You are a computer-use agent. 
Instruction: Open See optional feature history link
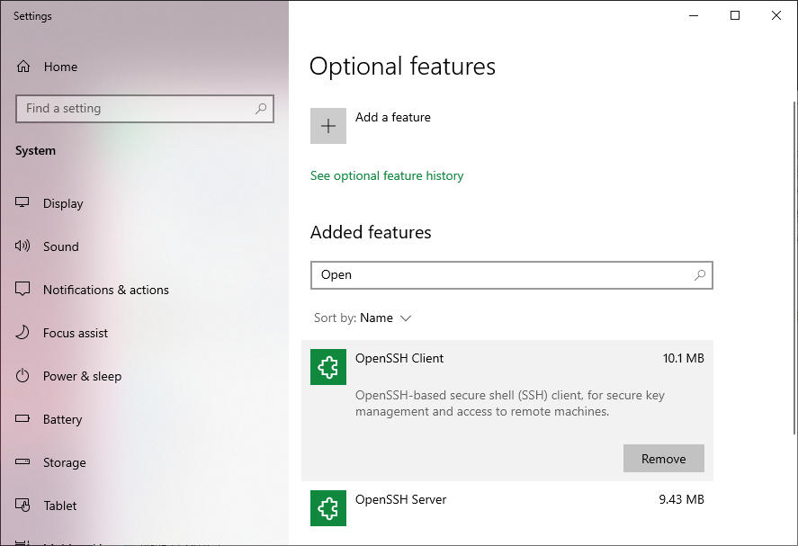tap(387, 176)
